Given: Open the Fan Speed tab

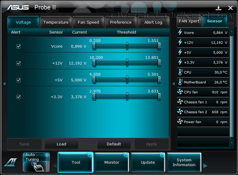Looking at the screenshot, I should (x=88, y=22).
